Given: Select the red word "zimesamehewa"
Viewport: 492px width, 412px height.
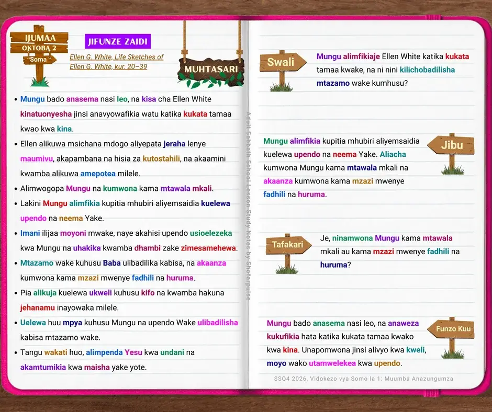Looking at the screenshot, I should 208,248.
